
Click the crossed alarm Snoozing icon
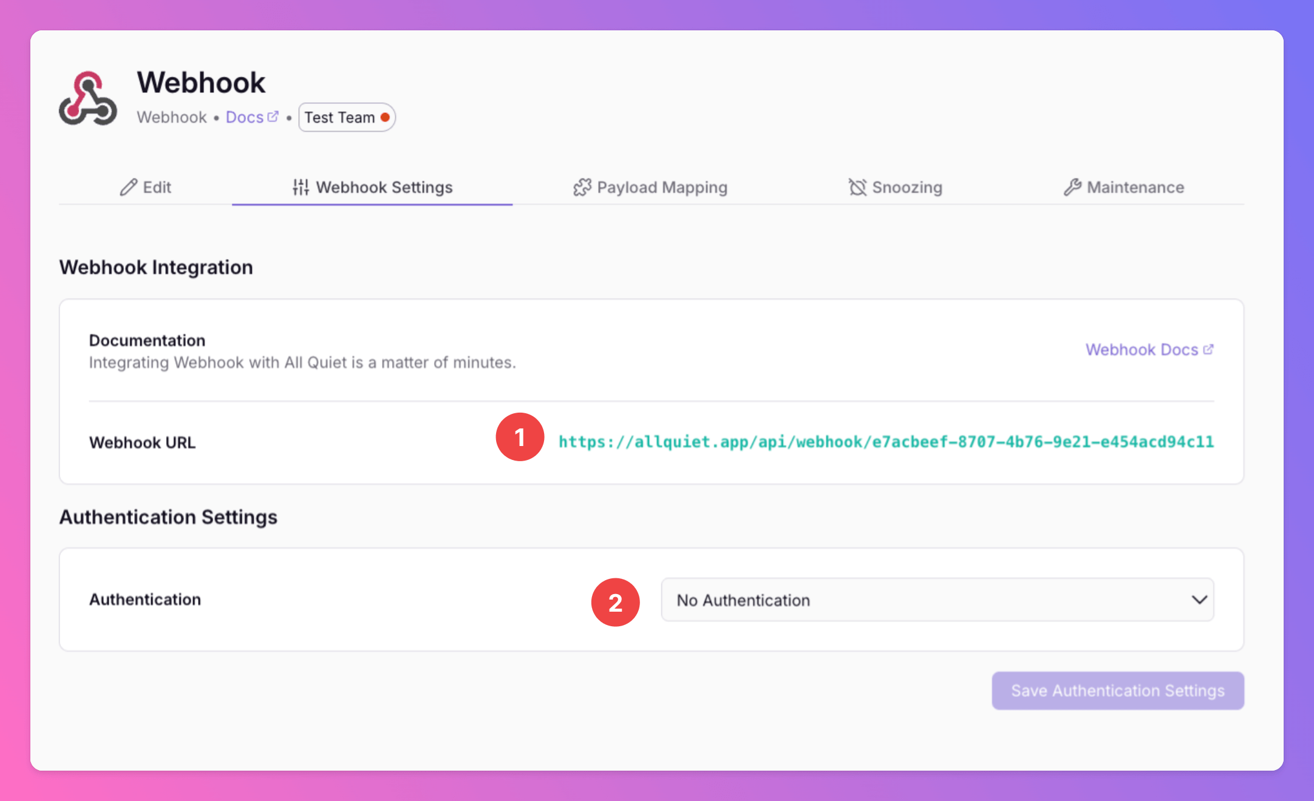(x=857, y=188)
